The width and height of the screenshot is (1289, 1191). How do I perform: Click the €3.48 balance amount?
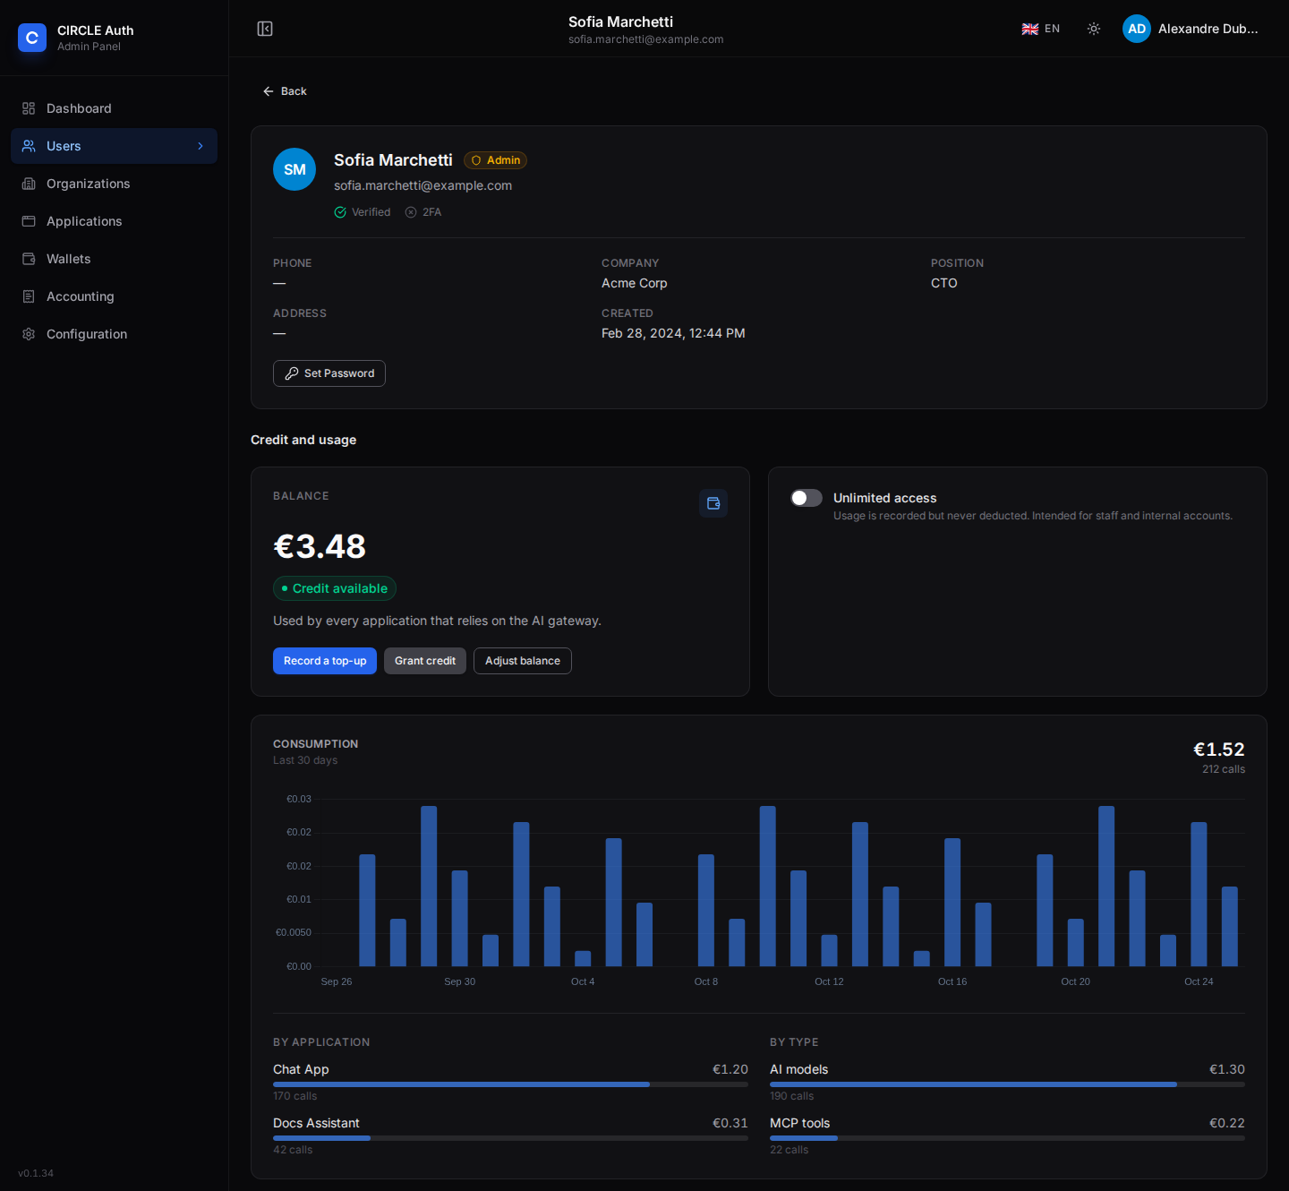[320, 546]
